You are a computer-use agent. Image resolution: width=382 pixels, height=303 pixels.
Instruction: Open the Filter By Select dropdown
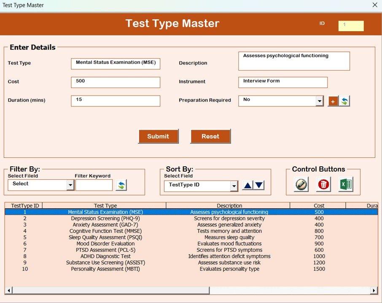click(x=70, y=185)
